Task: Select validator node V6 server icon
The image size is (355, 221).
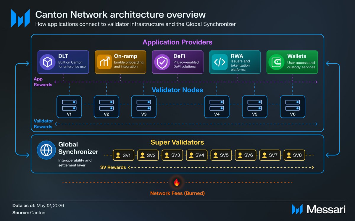Action: tap(292, 105)
